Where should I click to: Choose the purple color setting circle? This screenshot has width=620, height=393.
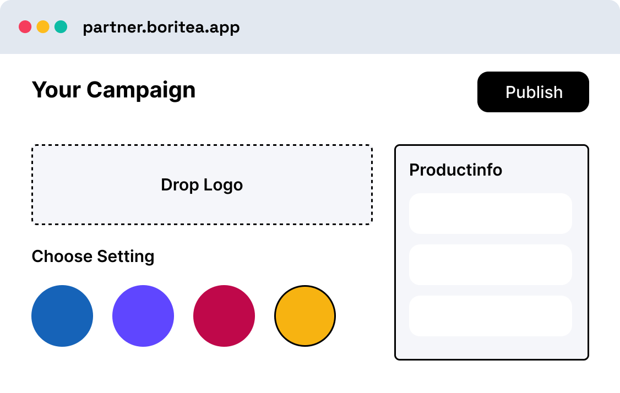[x=143, y=316]
